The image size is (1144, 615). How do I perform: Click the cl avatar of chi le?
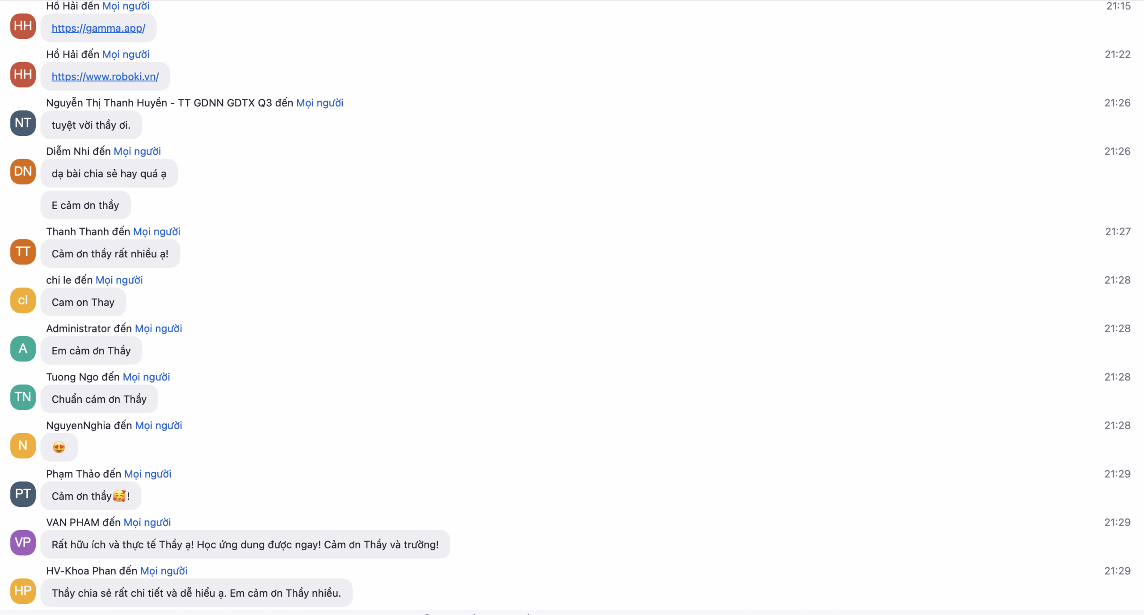coord(23,300)
